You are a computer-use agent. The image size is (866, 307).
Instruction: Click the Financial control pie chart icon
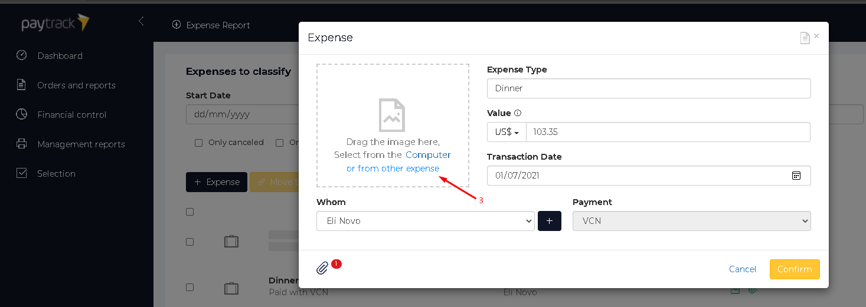pyautogui.click(x=22, y=114)
